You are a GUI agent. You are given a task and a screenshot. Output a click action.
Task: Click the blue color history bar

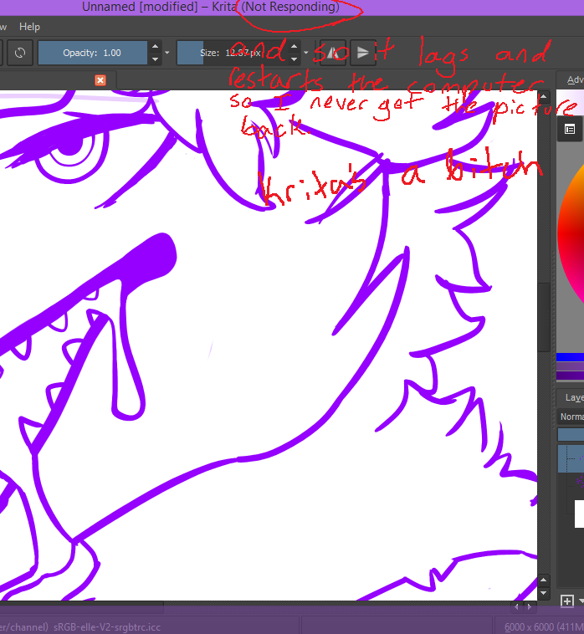pyautogui.click(x=570, y=357)
